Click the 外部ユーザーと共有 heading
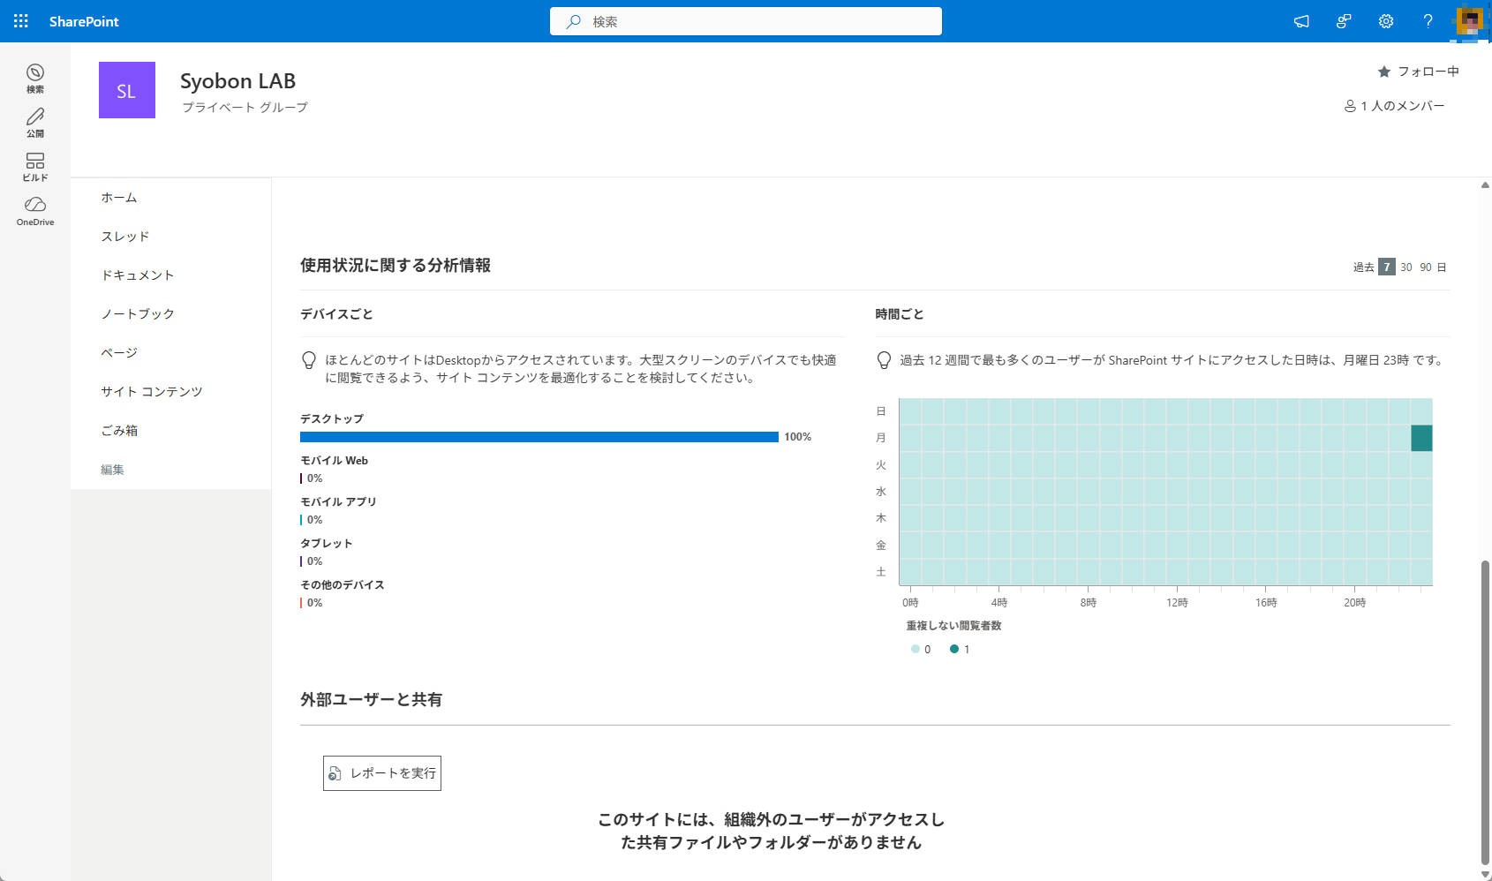Screen dimensions: 1492x881 371,700
